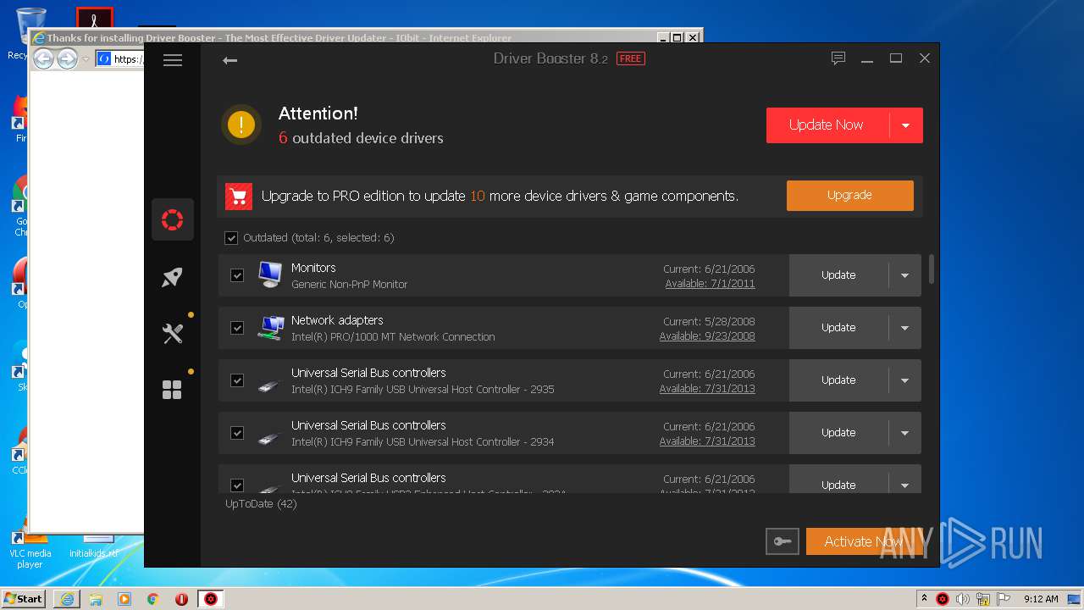Click the yellow Attention warning icon

pyautogui.click(x=241, y=125)
